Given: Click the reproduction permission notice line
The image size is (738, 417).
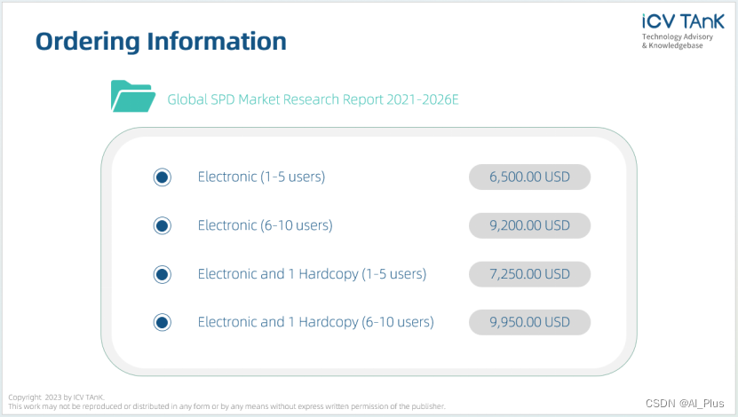Looking at the screenshot, I should pyautogui.click(x=226, y=406).
